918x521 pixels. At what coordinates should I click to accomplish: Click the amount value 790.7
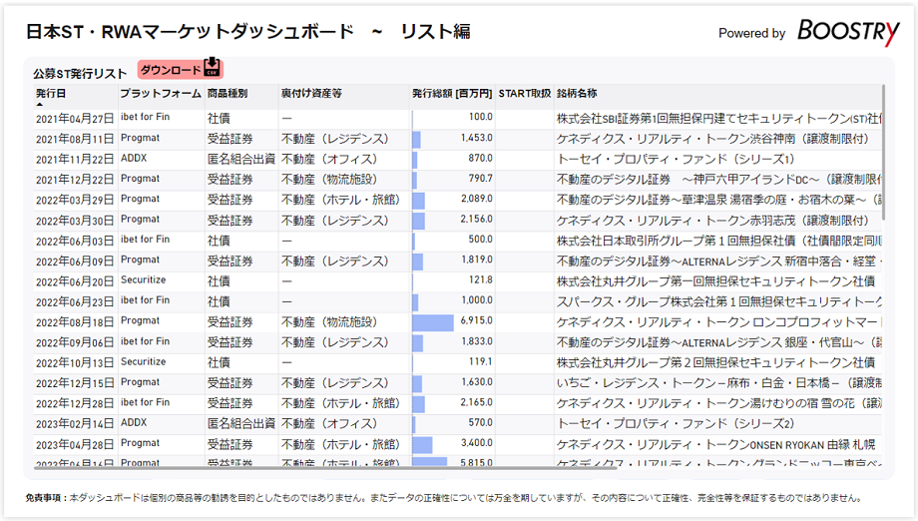point(481,178)
